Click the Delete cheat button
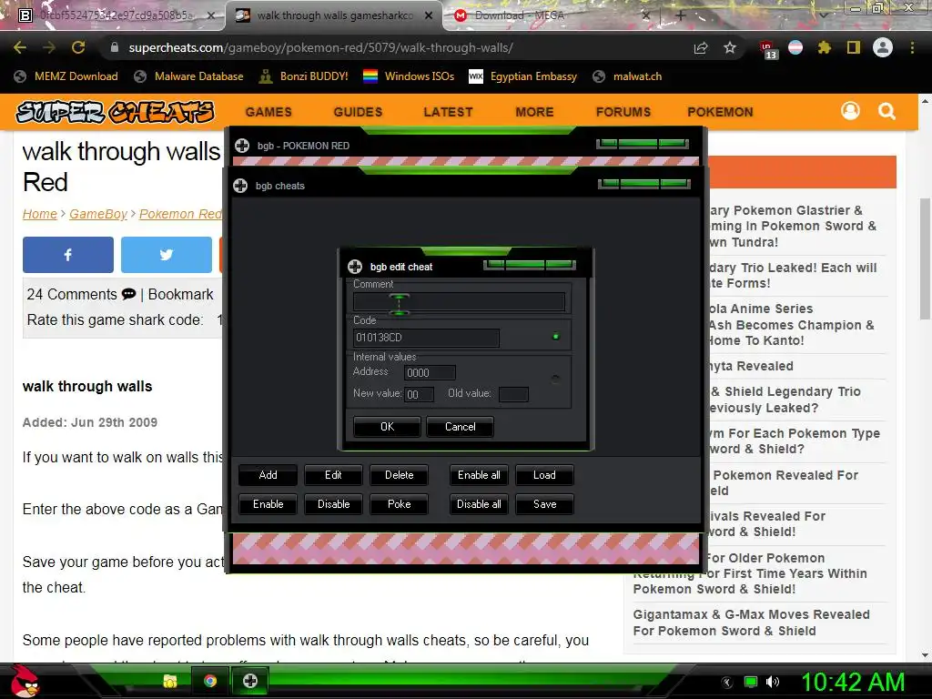Screen dimensions: 932x699 coord(399,475)
